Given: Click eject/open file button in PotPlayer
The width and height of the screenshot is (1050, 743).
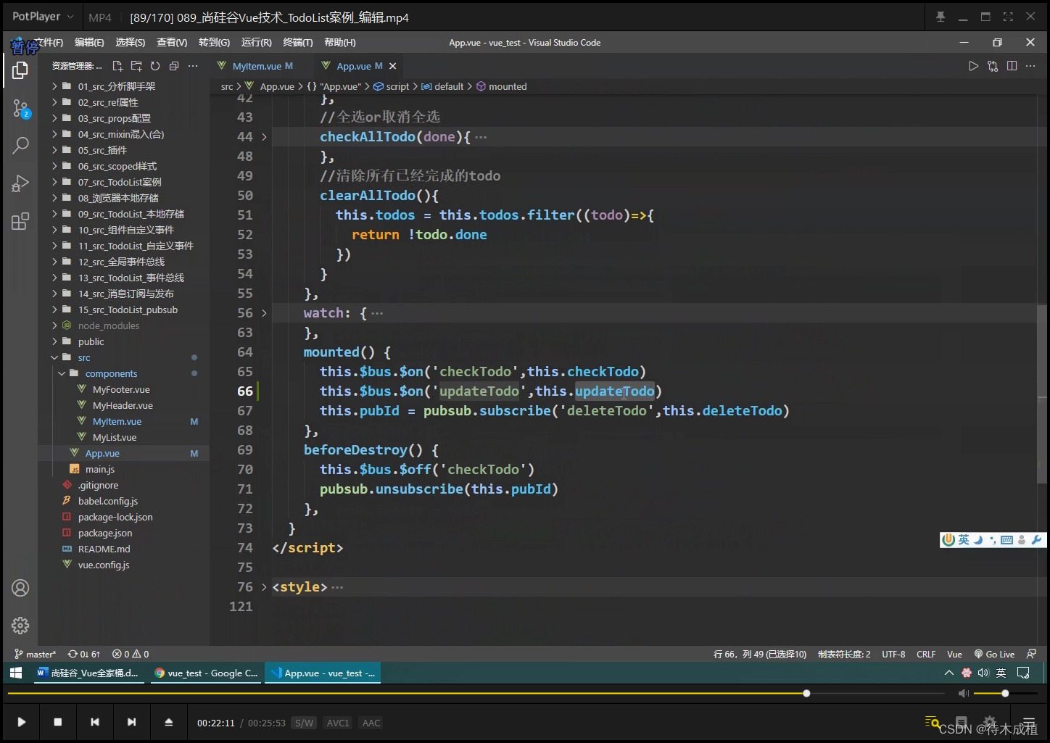Looking at the screenshot, I should [x=168, y=722].
